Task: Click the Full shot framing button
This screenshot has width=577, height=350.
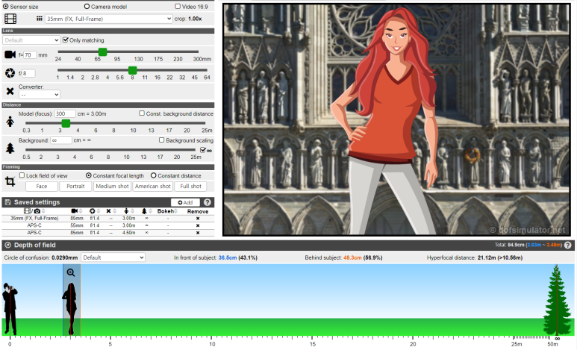Action: point(190,187)
